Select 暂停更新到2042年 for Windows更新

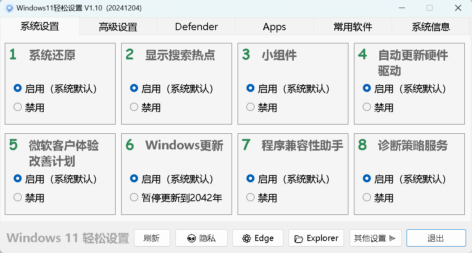coord(134,197)
